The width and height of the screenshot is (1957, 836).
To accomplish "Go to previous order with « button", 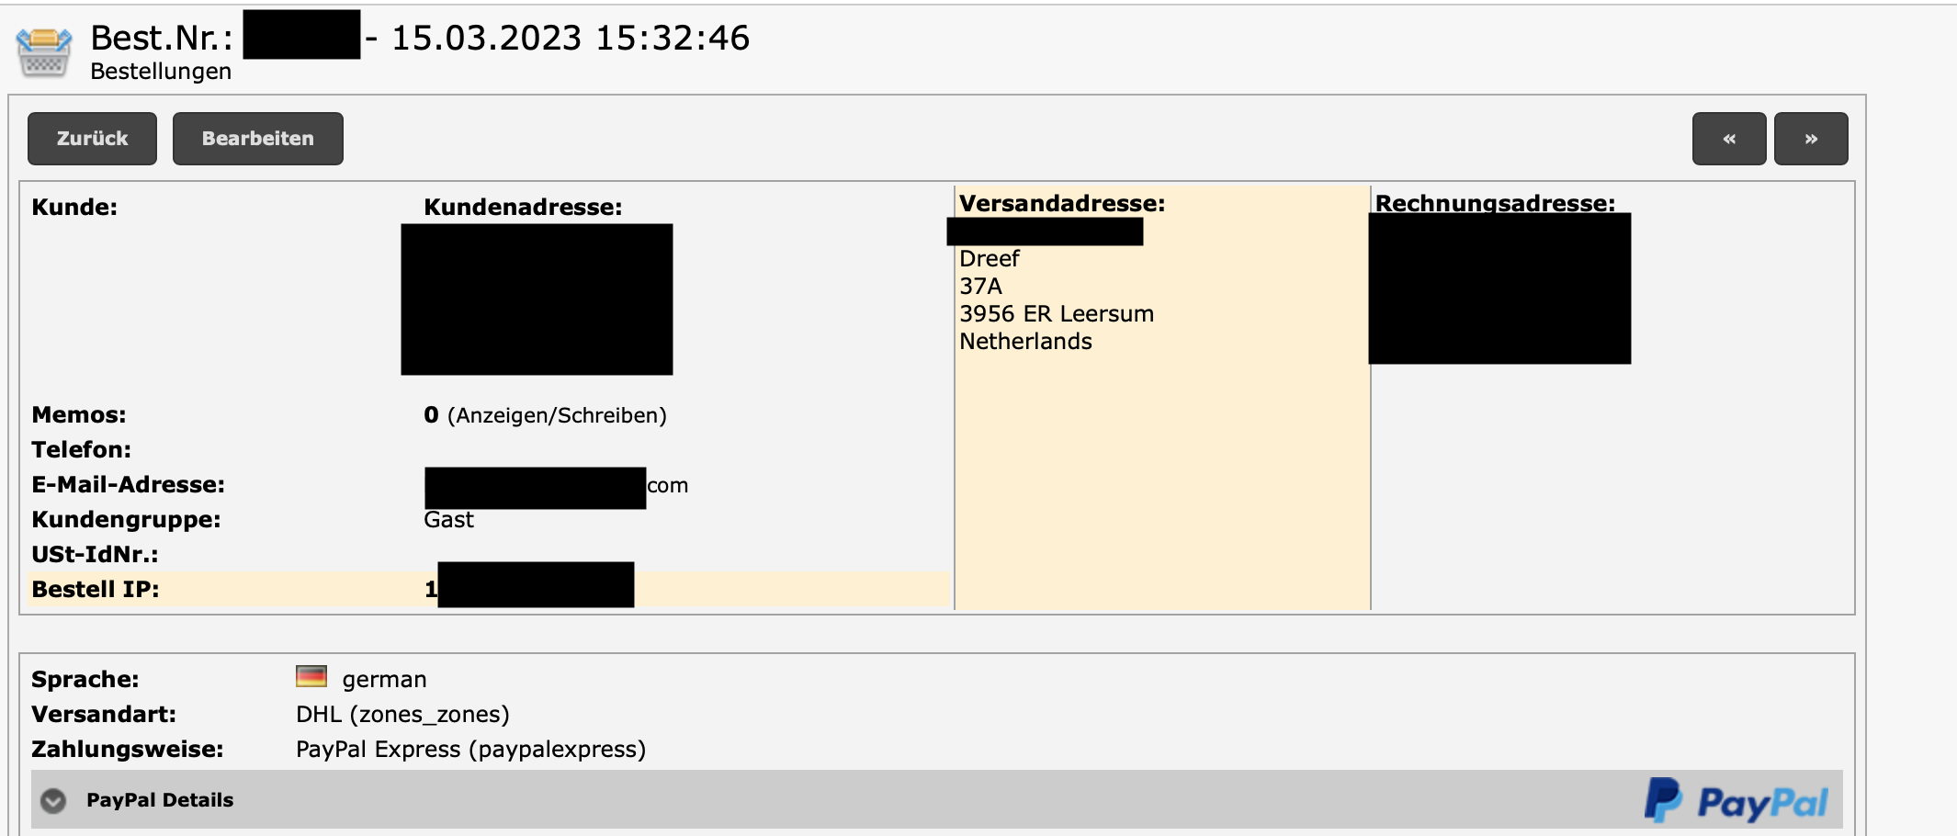I will 1728,139.
